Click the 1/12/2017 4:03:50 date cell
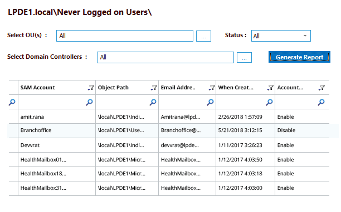Image resolution: width=341 pixels, height=212 pixels. [x=245, y=160]
